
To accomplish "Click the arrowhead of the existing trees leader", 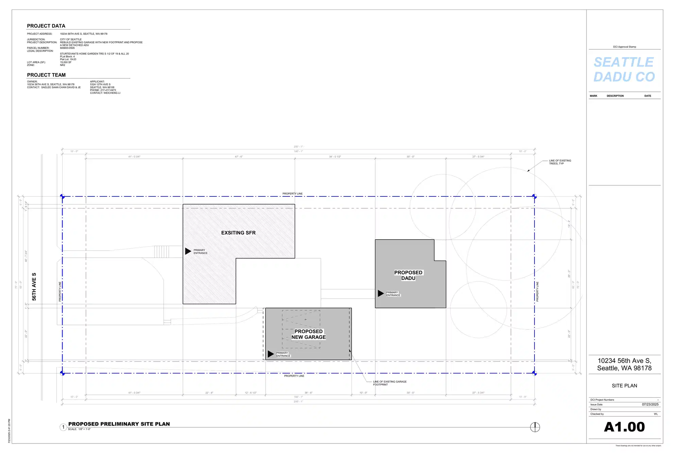I will click(528, 171).
